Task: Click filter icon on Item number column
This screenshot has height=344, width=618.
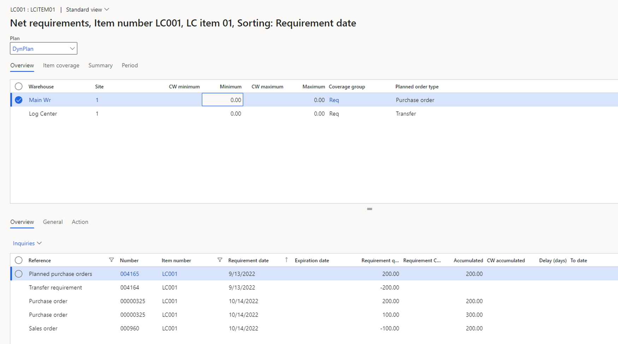Action: [220, 260]
